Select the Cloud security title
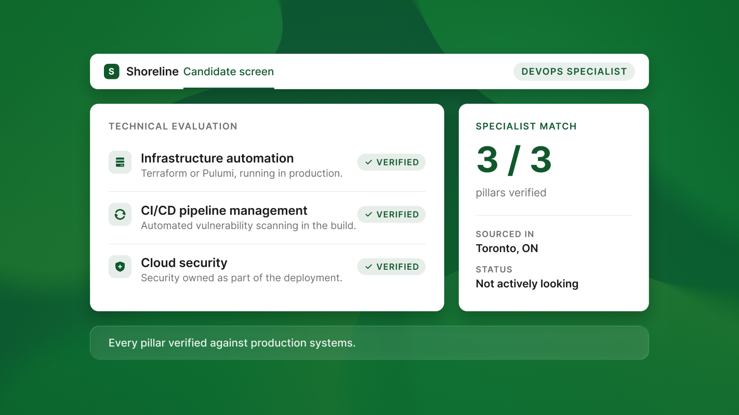739x415 pixels. tap(184, 263)
